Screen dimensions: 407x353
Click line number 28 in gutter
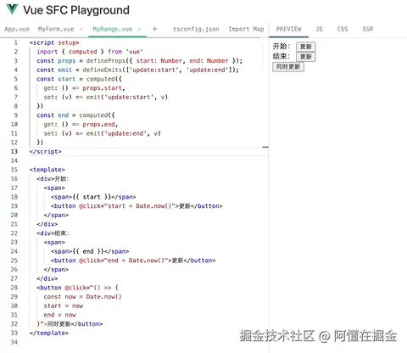(14, 288)
